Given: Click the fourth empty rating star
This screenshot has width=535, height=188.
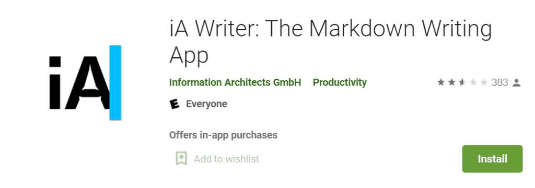Looking at the screenshot, I should coord(473,82).
